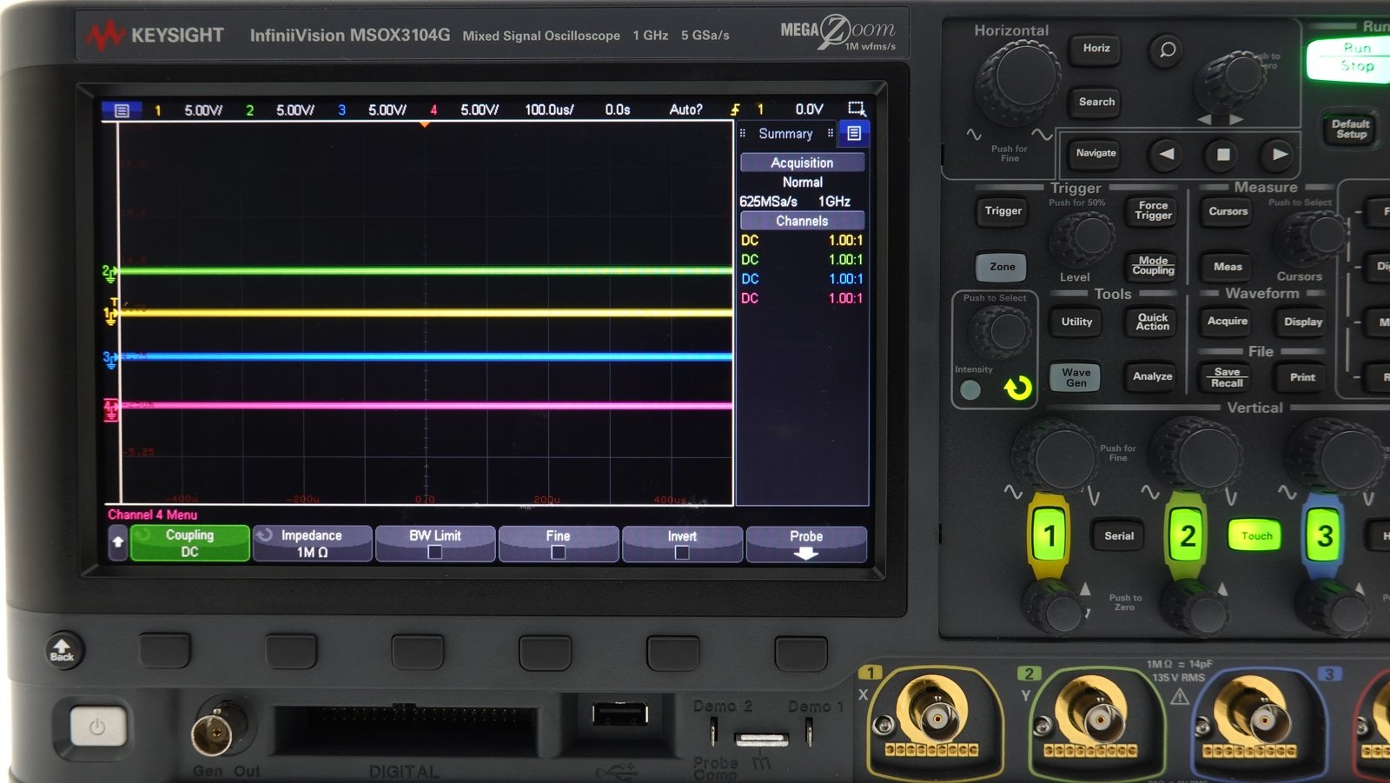
Task: Select the channel 2 ground marker on the display
Action: coord(109,273)
